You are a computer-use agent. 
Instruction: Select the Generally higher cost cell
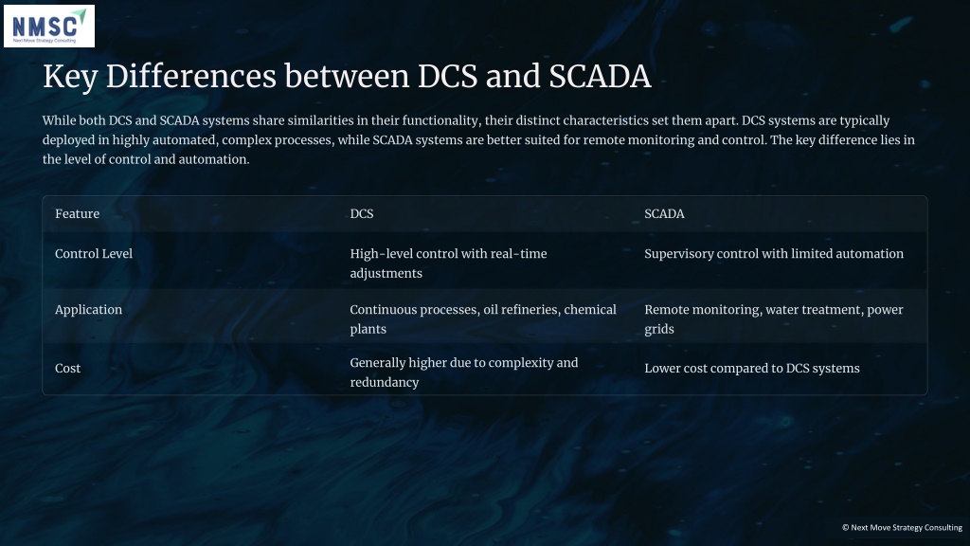click(x=464, y=372)
